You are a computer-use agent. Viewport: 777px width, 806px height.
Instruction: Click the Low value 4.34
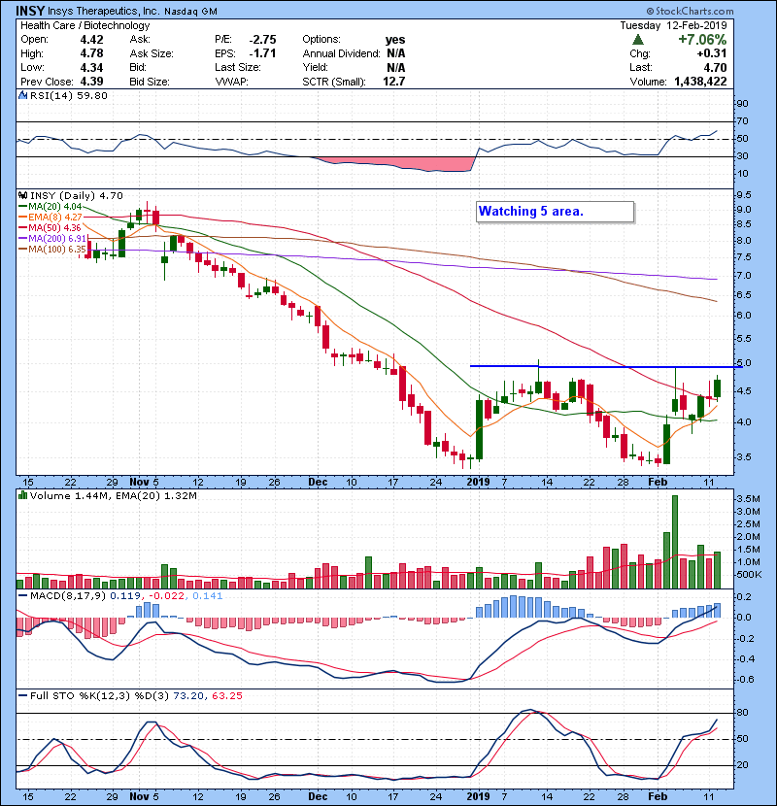point(91,67)
